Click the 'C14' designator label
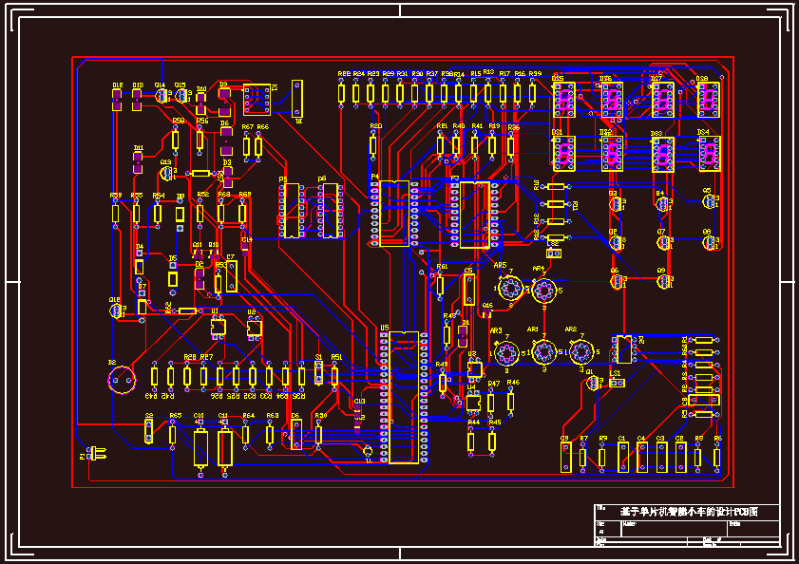 (x=247, y=239)
